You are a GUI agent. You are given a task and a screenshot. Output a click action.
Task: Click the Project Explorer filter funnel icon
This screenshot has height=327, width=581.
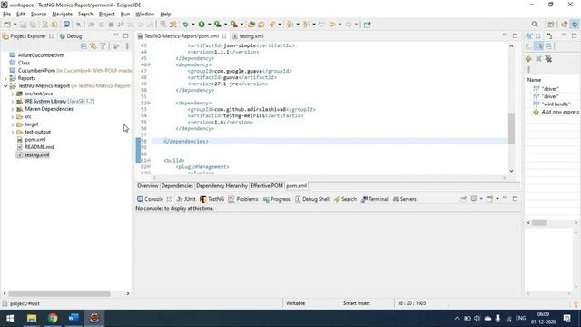click(103, 46)
